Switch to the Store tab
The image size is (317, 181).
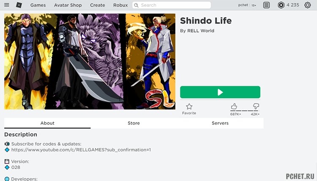pyautogui.click(x=134, y=123)
